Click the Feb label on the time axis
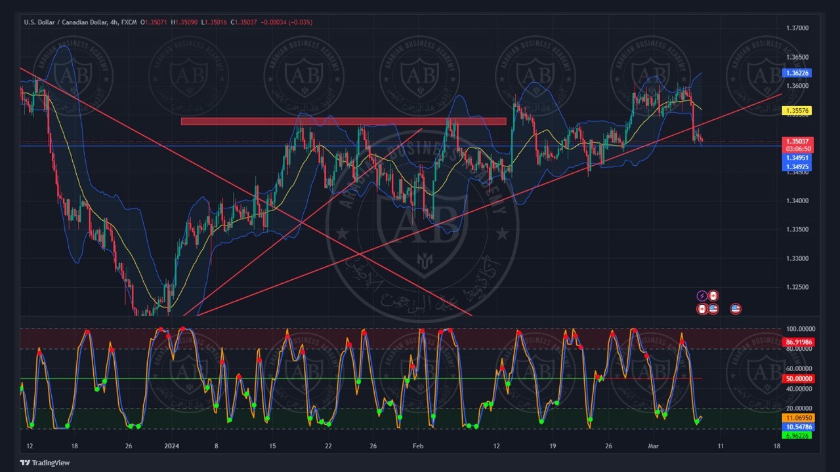Viewport: 840px width, 472px height. tap(418, 446)
